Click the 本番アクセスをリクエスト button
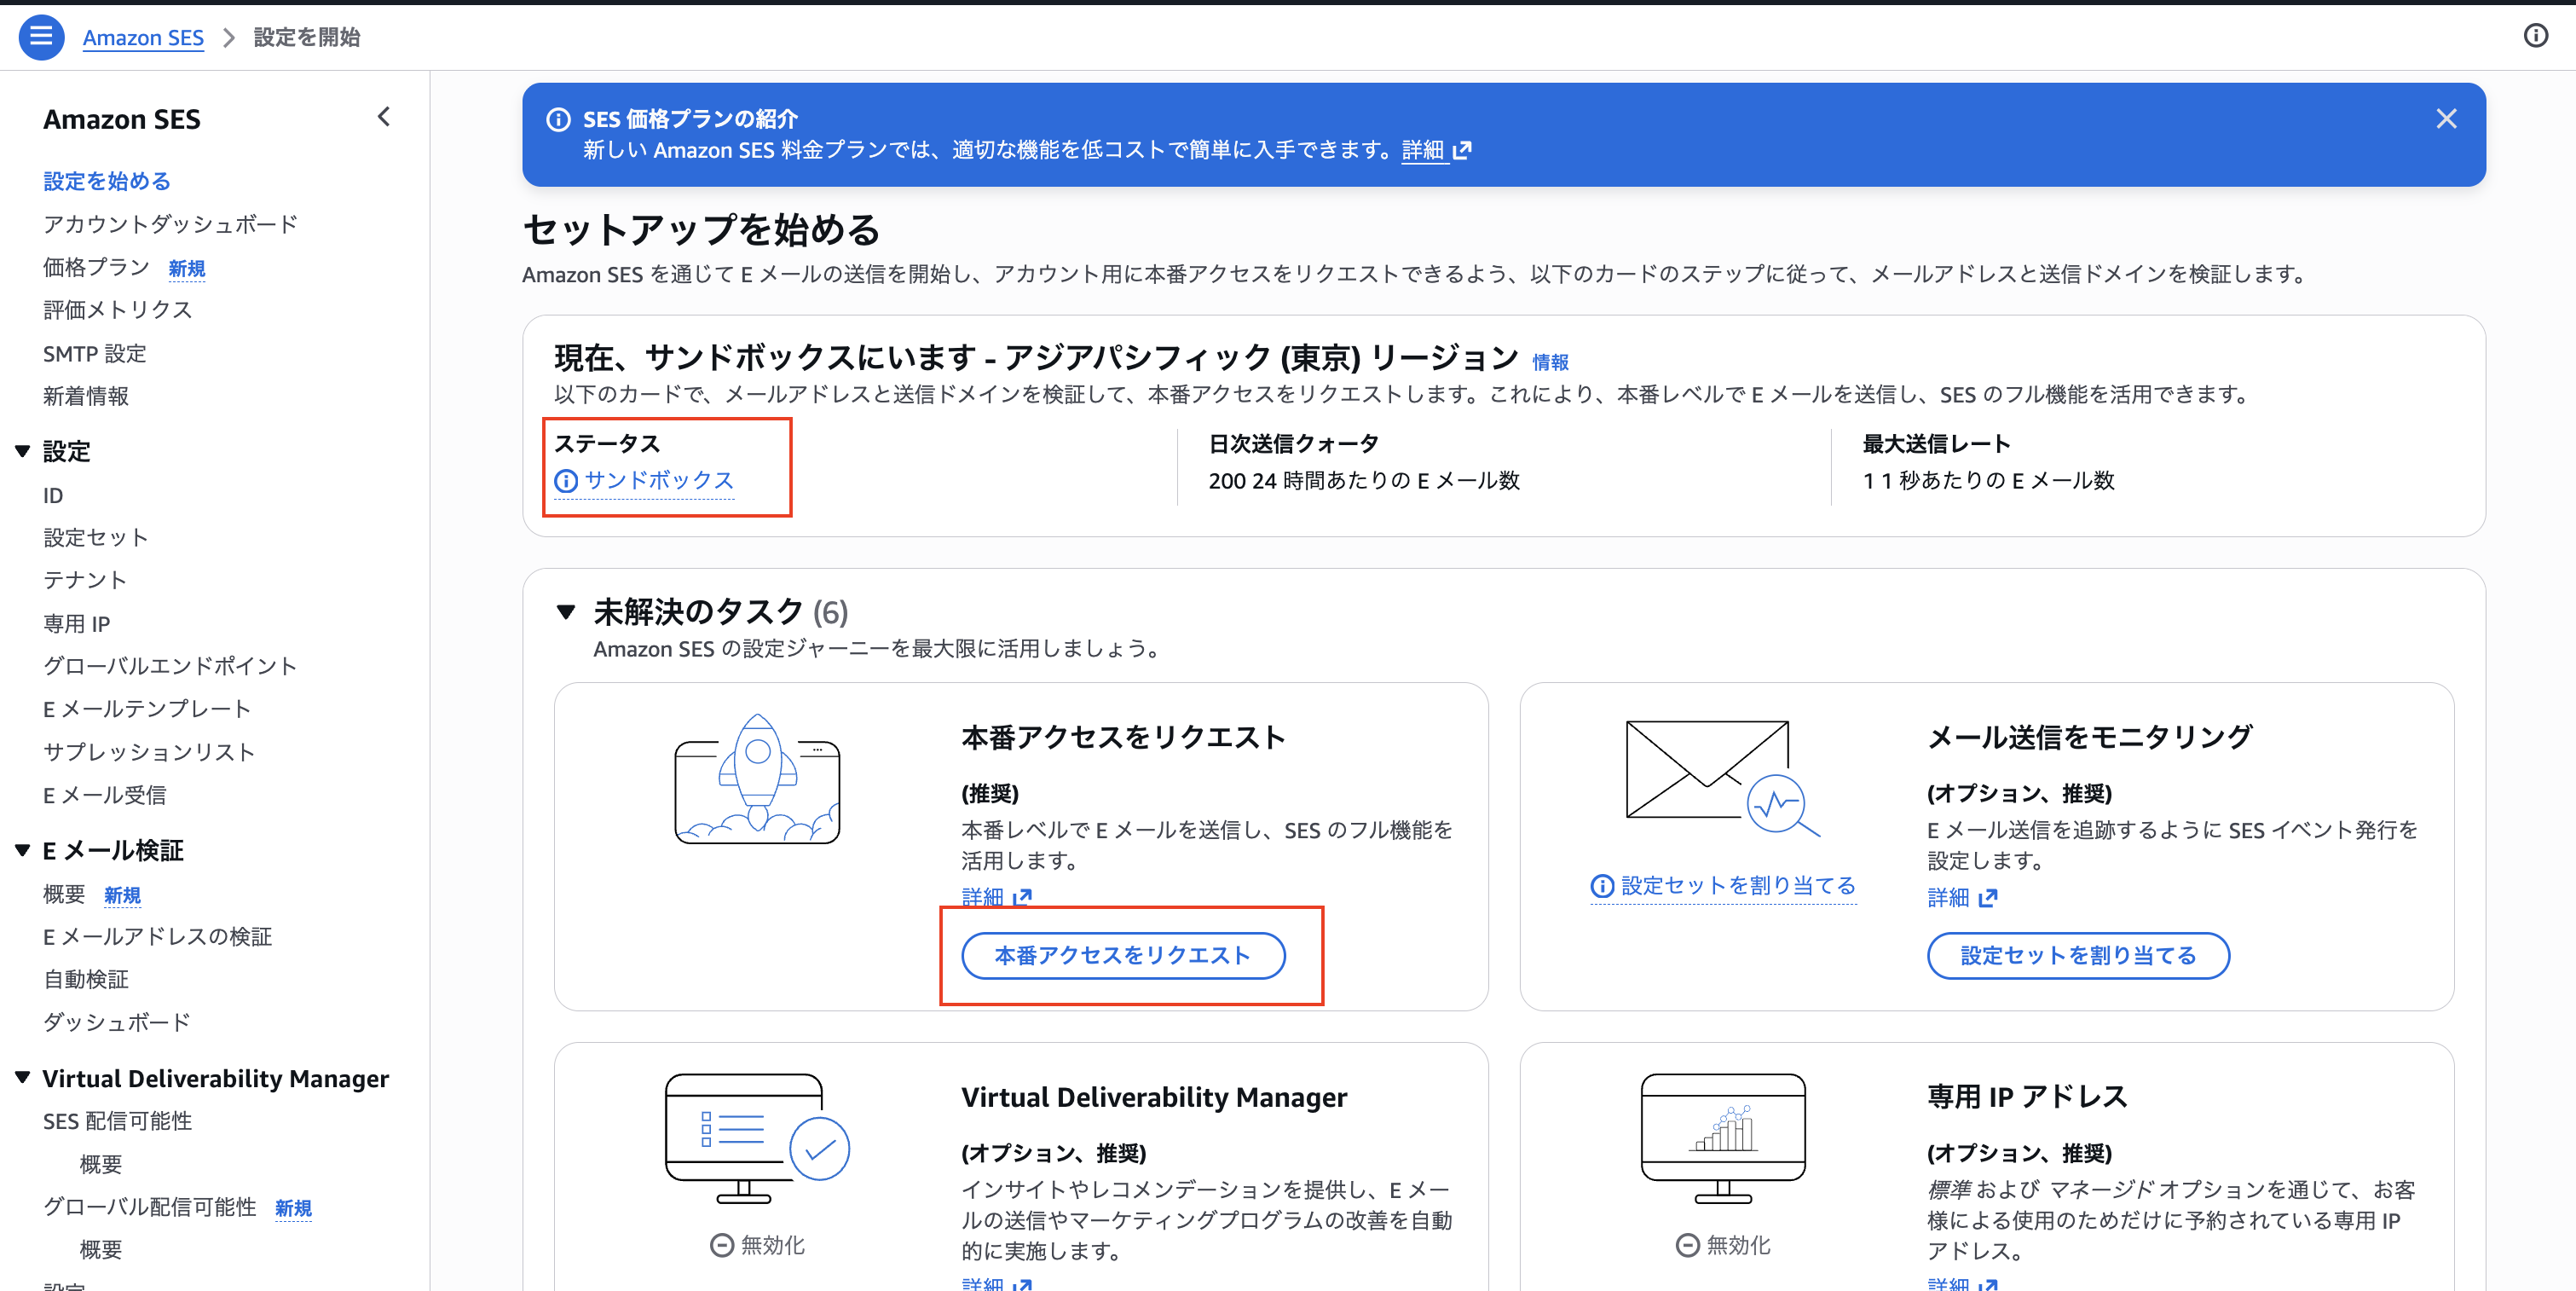Screen dimensions: 2576x1291 point(1123,956)
